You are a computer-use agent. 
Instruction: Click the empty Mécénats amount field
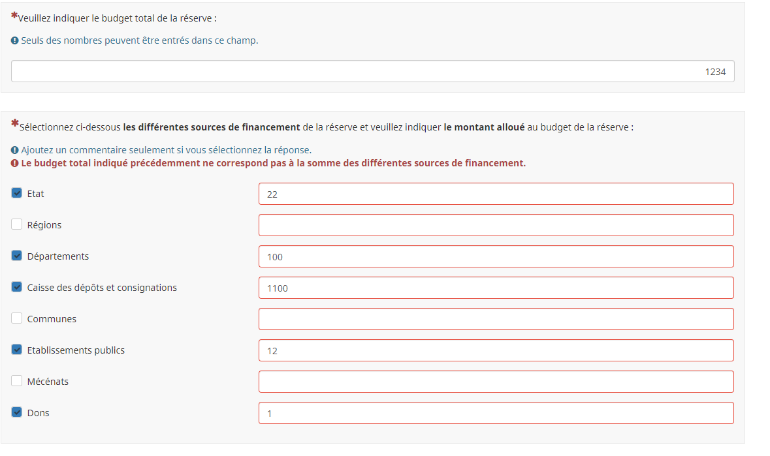pos(496,382)
